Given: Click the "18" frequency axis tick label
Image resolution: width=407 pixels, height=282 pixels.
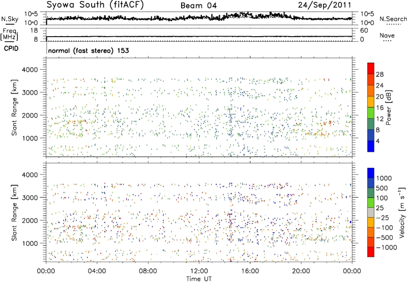Looking at the screenshot, I should pos(34,31).
